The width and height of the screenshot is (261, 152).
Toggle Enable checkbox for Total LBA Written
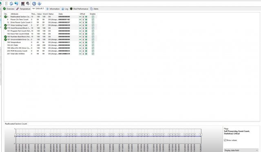point(93,54)
